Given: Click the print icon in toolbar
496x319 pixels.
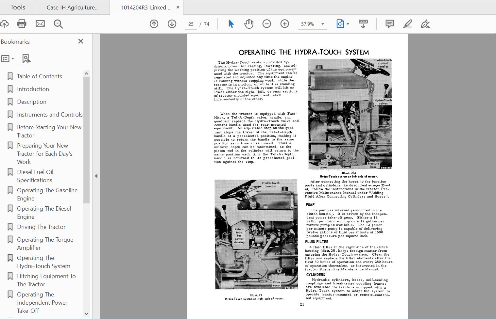Looking at the screenshot, I should 22,24.
